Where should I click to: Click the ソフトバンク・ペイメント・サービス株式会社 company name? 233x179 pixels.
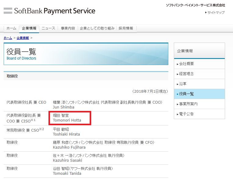(x=195, y=5)
